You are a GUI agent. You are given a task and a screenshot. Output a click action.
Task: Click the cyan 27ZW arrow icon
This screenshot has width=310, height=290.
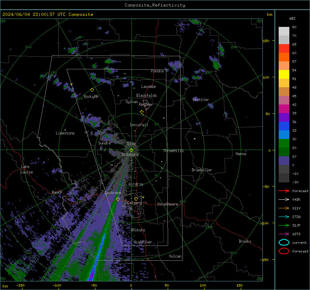click(x=284, y=217)
